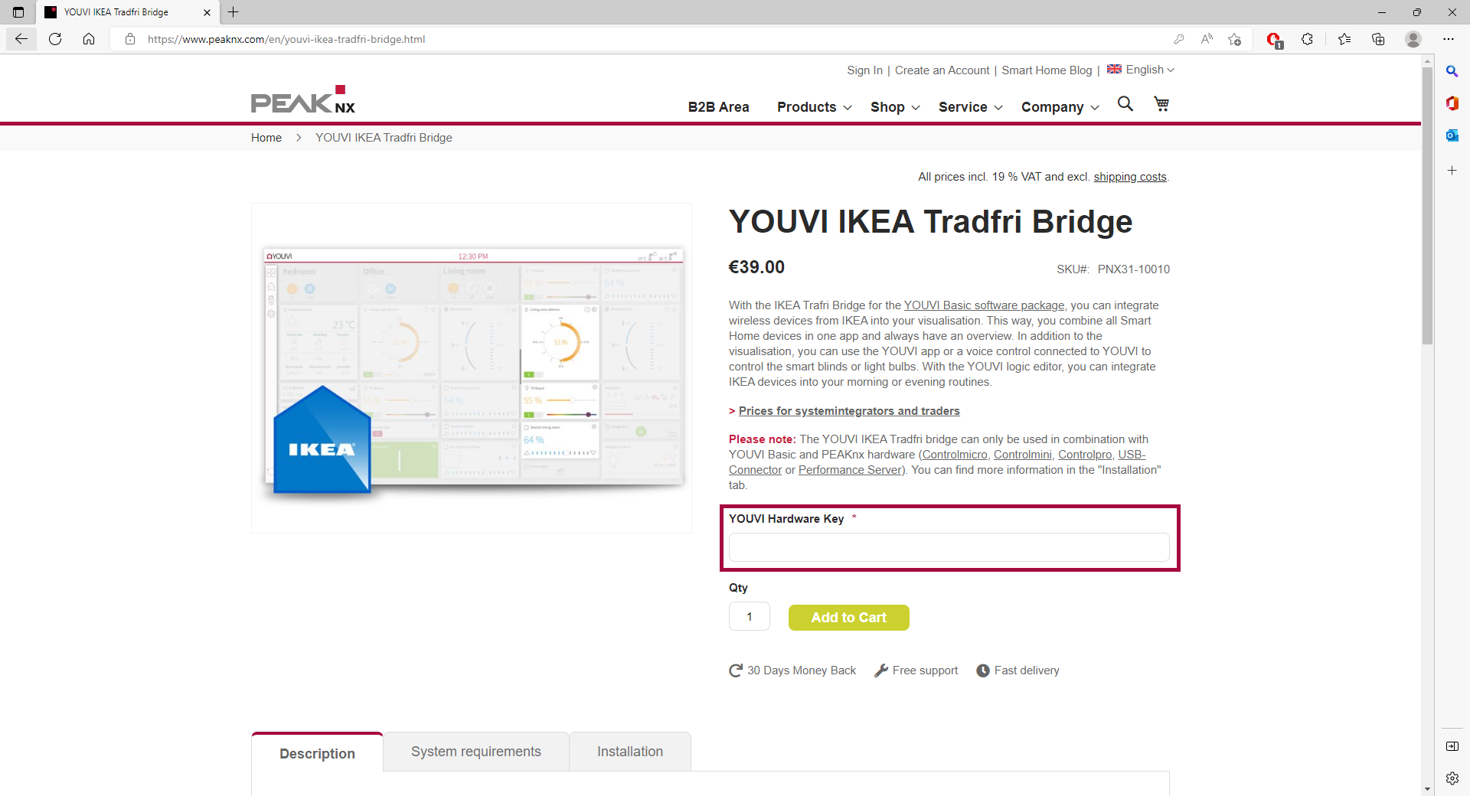Add page to favorites star icon

1234,39
